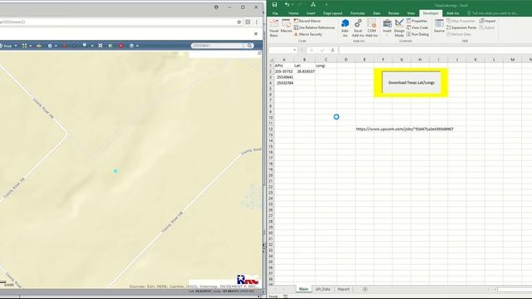This screenshot has width=532, height=299.
Task: Select cell containing 25530641
Action: coord(284,77)
